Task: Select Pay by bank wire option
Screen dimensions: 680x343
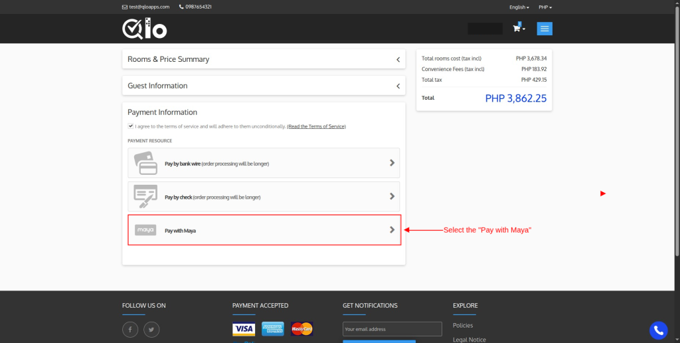Action: (x=264, y=163)
